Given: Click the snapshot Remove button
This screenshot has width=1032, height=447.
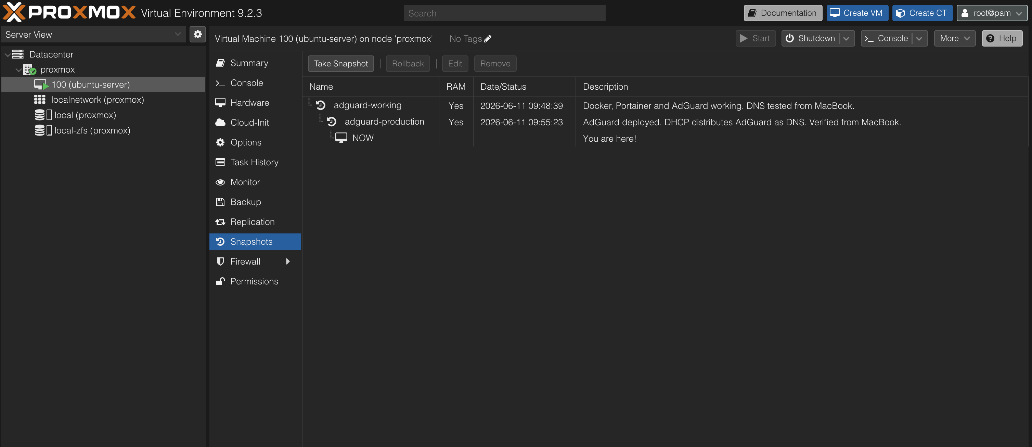Looking at the screenshot, I should (x=495, y=64).
